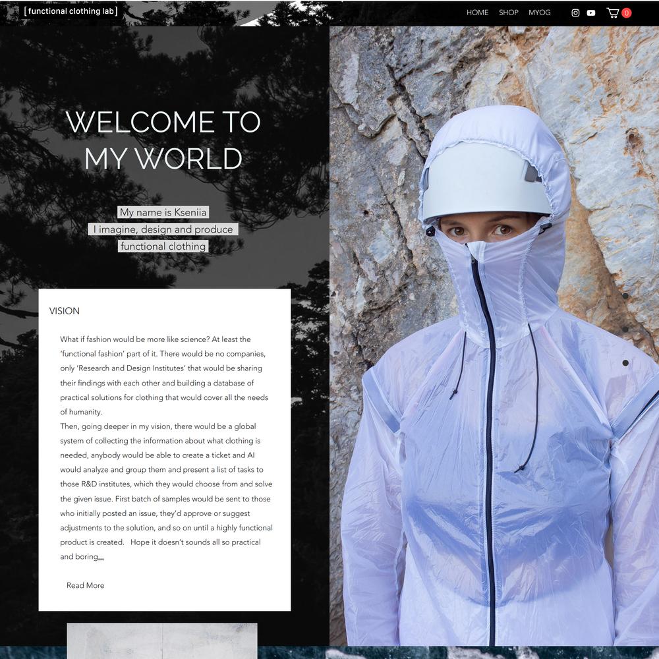Click Read More under Vision
Screen dimensions: 659x659
(x=85, y=585)
